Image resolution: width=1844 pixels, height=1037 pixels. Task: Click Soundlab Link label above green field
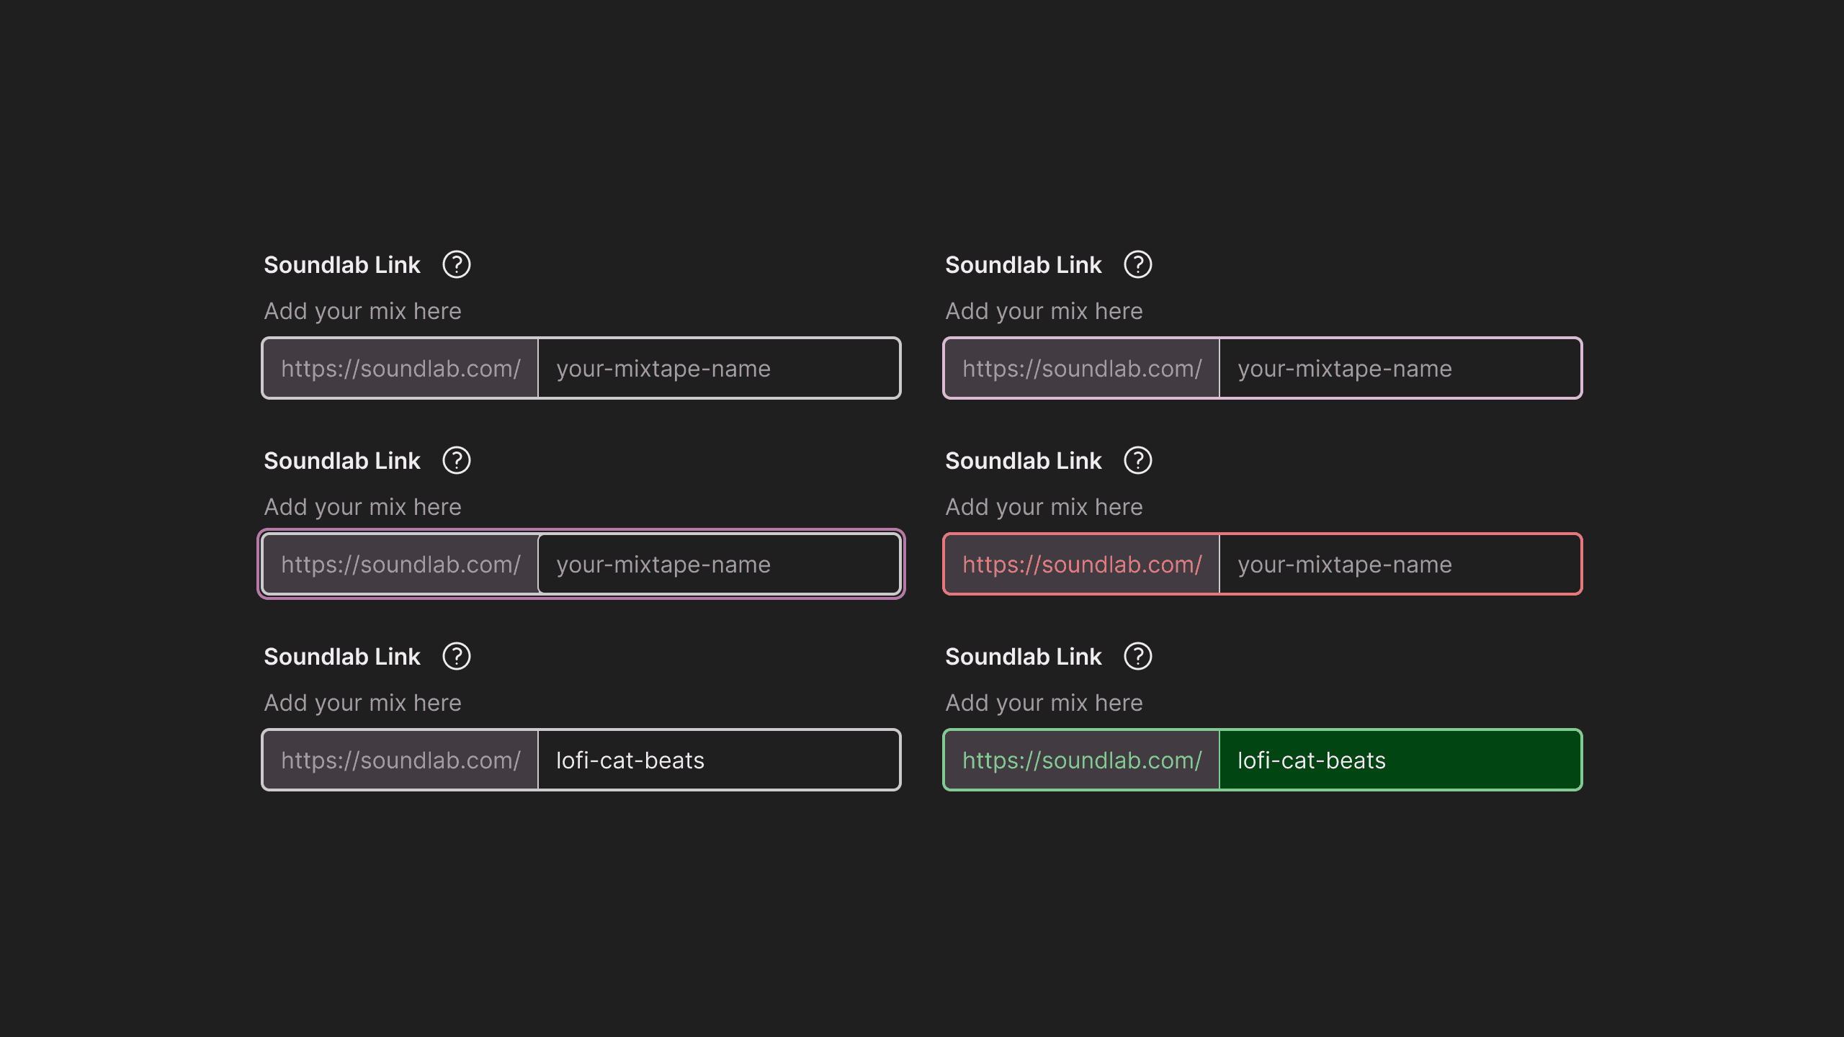(x=1023, y=657)
